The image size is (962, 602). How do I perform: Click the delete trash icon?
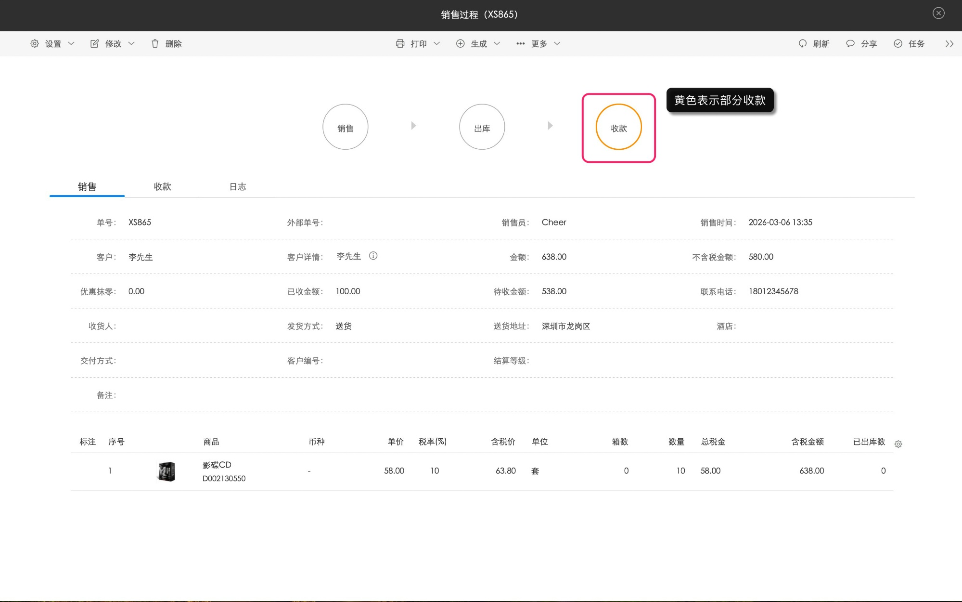155,43
